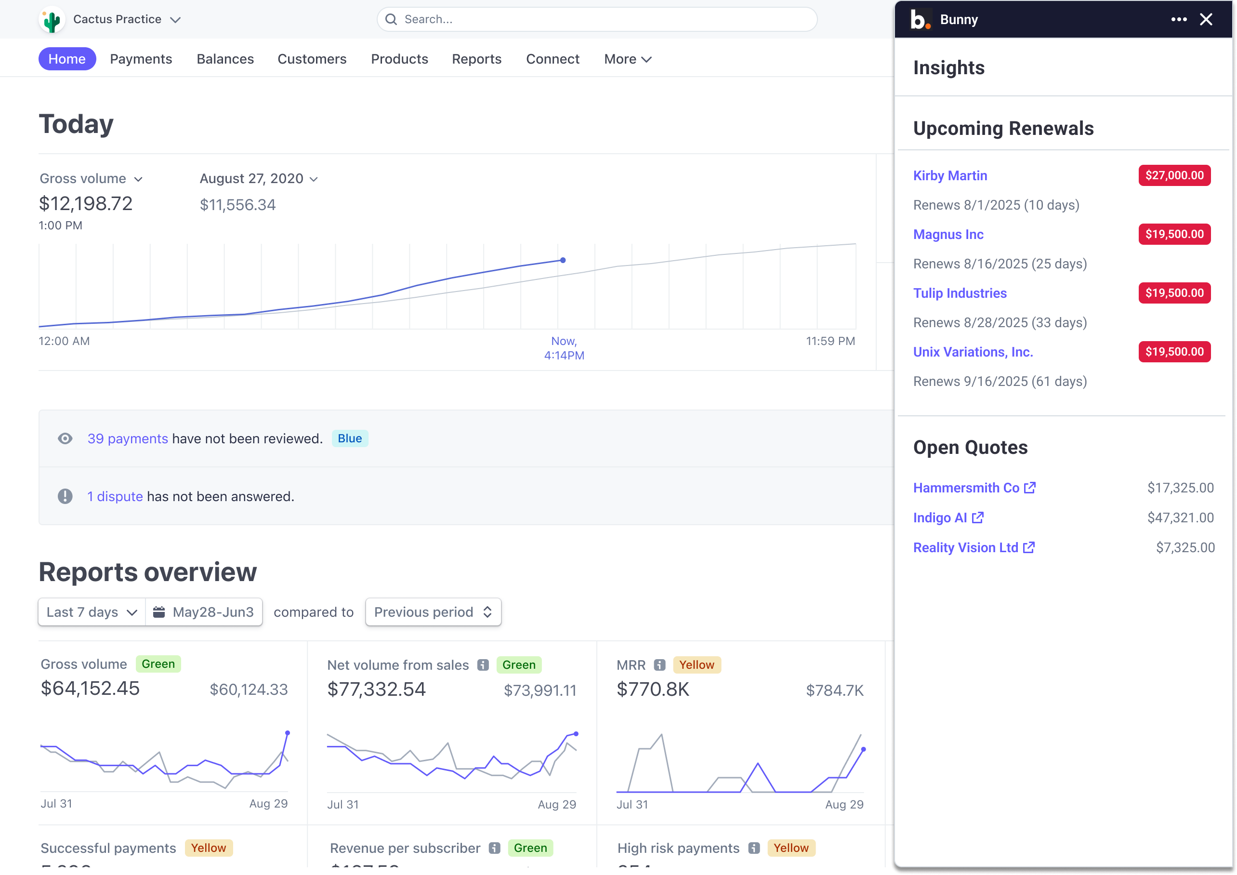Click inside the Search field

[597, 19]
